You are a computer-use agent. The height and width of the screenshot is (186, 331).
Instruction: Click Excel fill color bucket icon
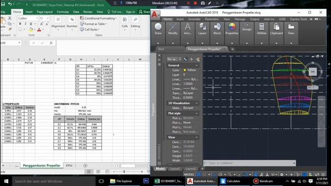[31, 29]
